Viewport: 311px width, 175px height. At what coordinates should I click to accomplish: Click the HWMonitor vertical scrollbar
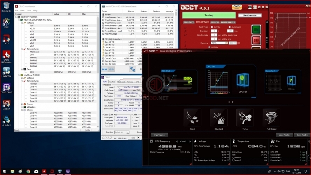(x=98, y=72)
